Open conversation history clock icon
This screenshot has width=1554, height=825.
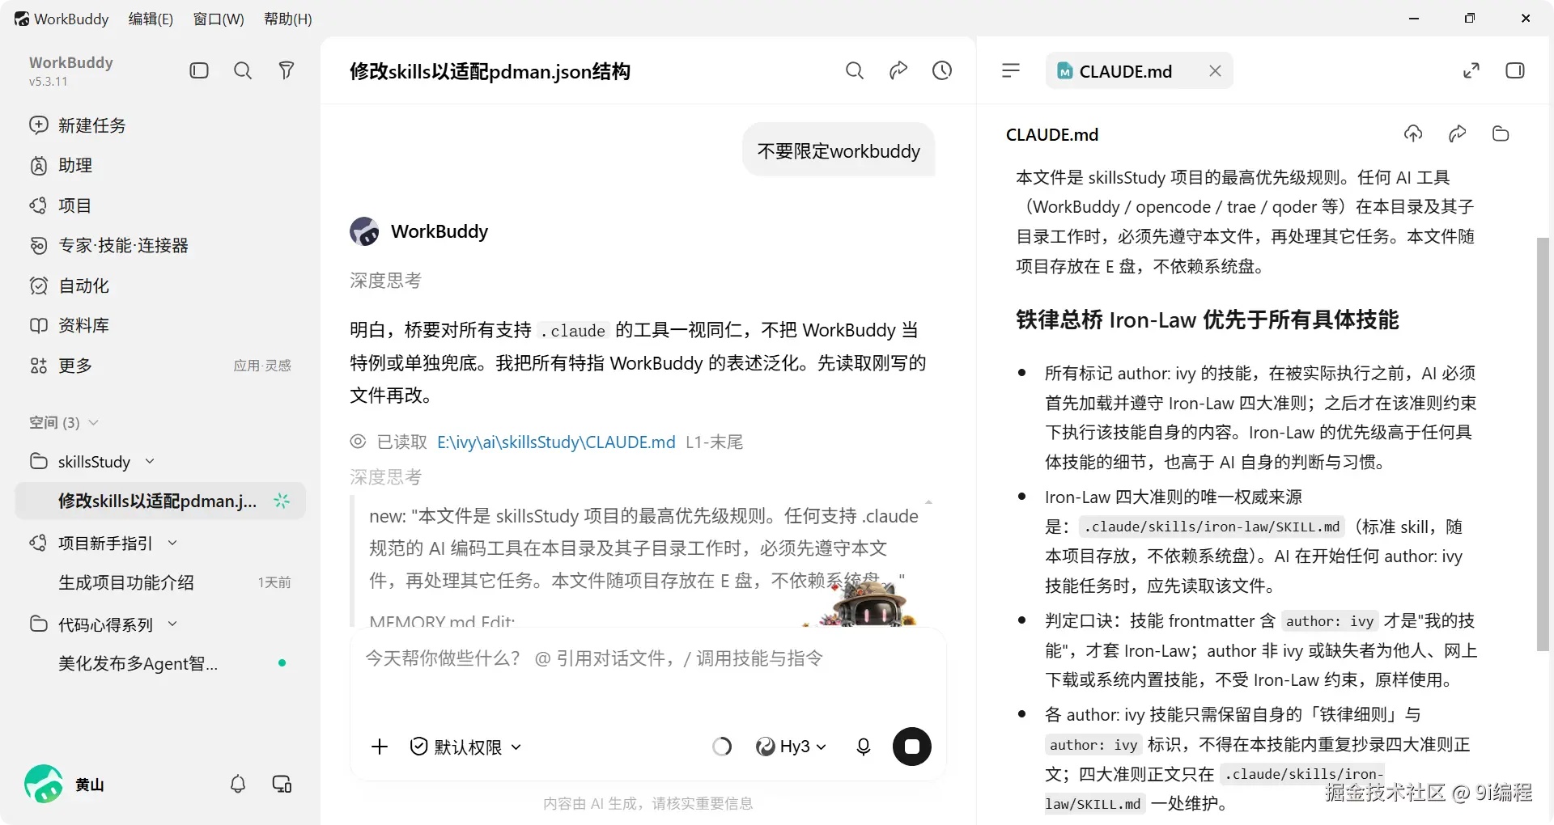pos(942,71)
